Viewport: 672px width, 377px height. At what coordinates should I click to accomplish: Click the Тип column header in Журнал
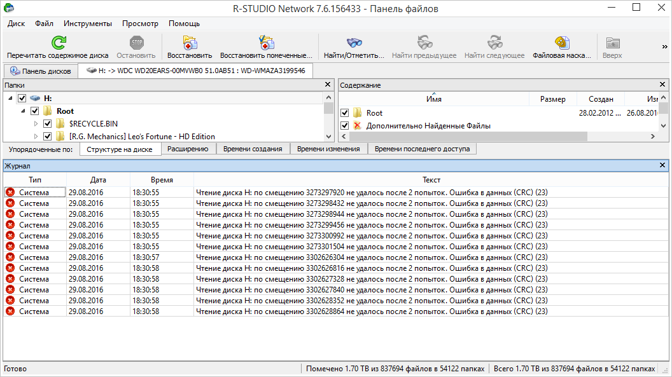coord(35,180)
